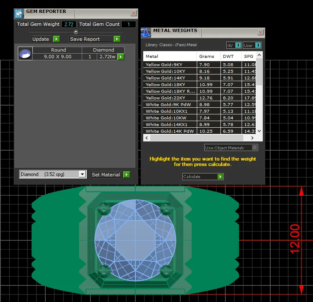Click the Diamond header cell in gem report
The width and height of the screenshot is (313, 302).
(103, 50)
